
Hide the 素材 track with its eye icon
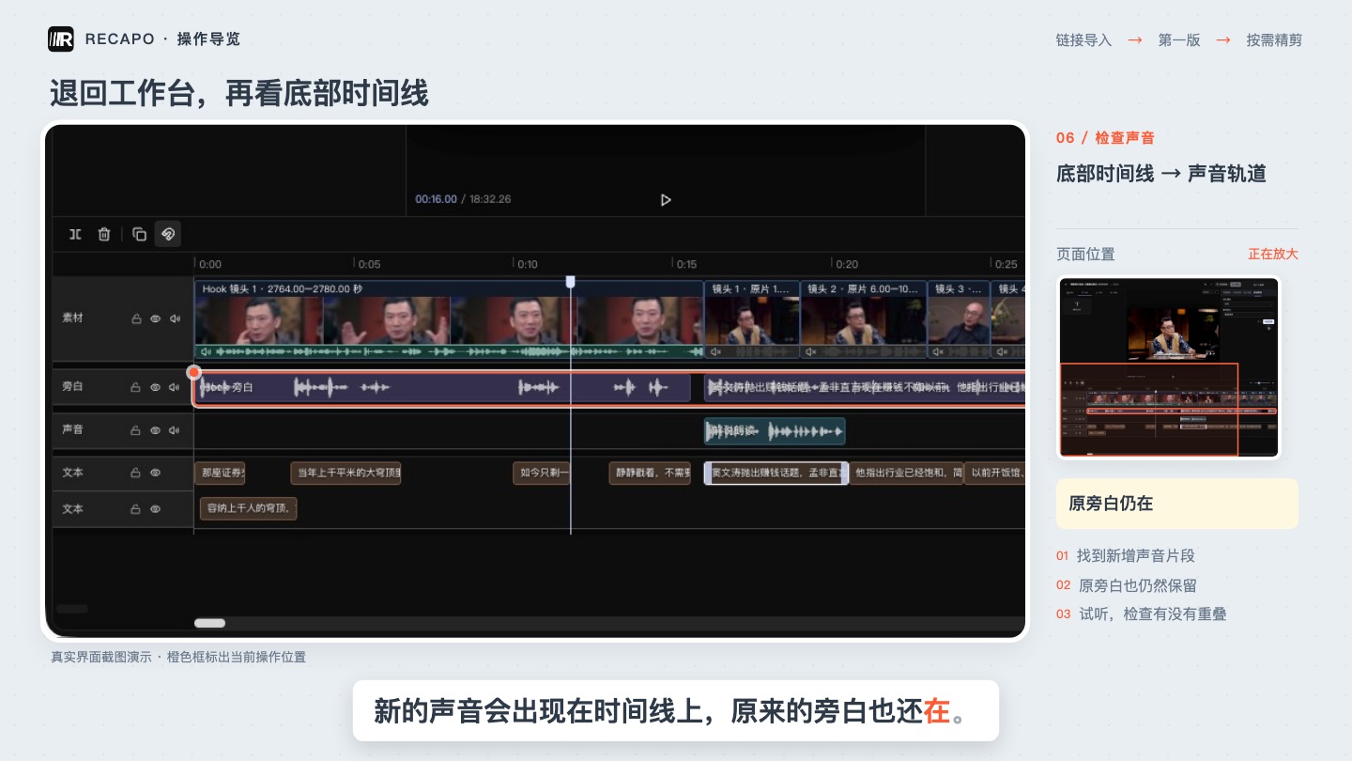pos(155,318)
